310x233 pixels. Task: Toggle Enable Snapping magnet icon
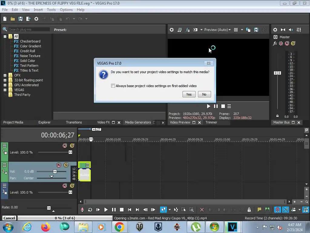coord(278,210)
